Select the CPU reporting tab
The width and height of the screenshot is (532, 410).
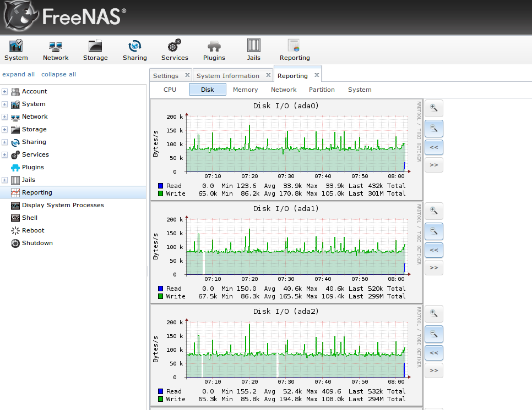point(170,90)
